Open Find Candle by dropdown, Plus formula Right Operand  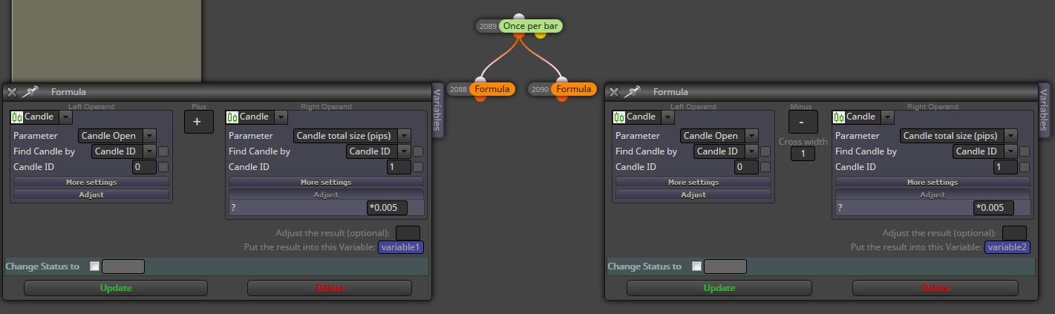379,151
